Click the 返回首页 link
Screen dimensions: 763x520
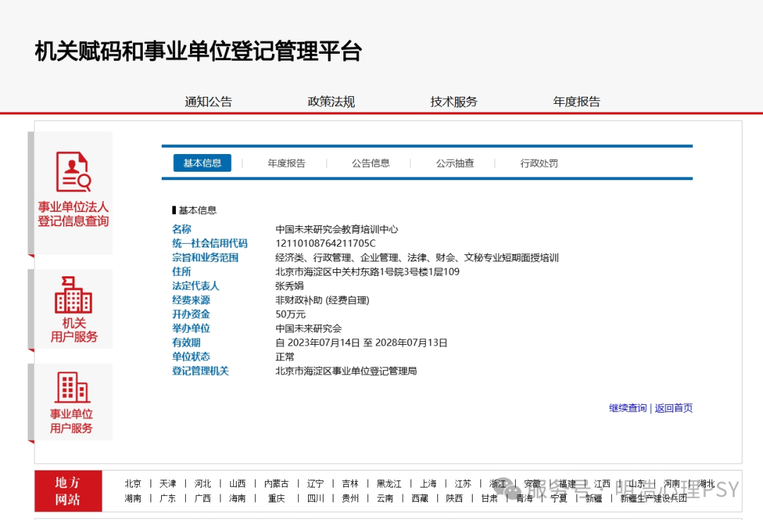pyautogui.click(x=673, y=408)
